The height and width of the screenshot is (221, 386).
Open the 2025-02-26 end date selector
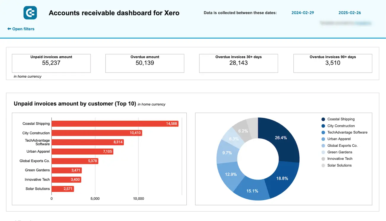tap(350, 13)
